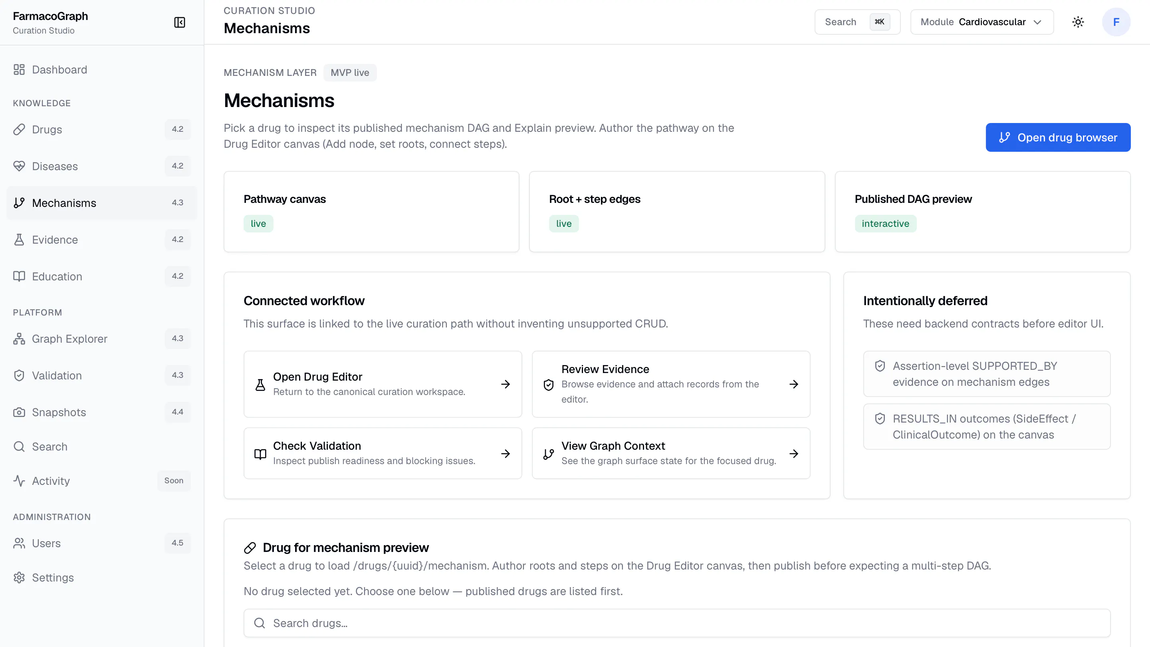1150x647 pixels.
Task: Click the Users people icon
Action: (x=19, y=544)
